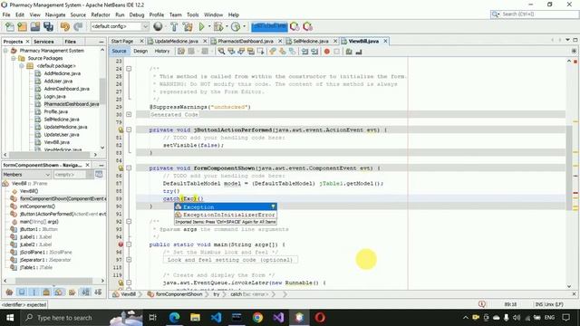Click the Debug Project toolbar icon

pos(218,26)
